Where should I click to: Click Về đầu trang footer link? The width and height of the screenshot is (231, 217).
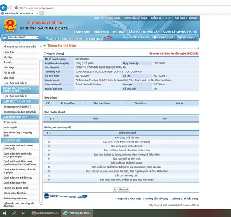point(190,198)
